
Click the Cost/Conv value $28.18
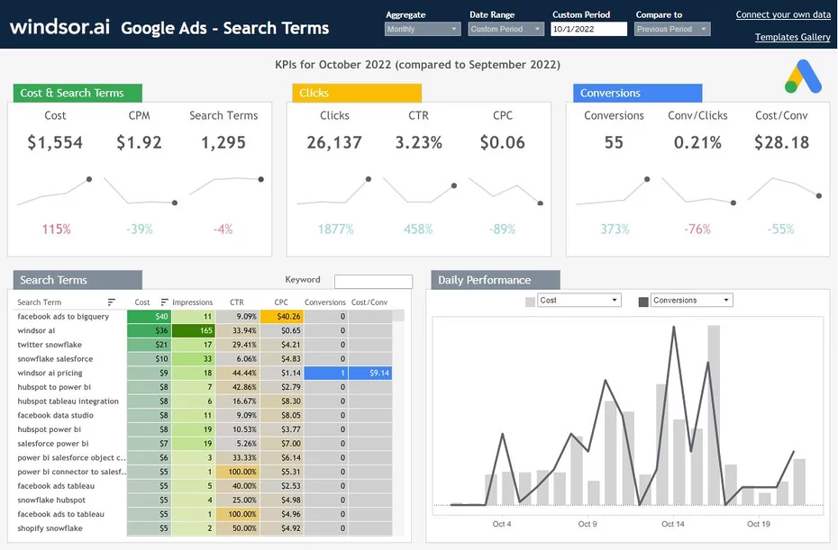(781, 142)
